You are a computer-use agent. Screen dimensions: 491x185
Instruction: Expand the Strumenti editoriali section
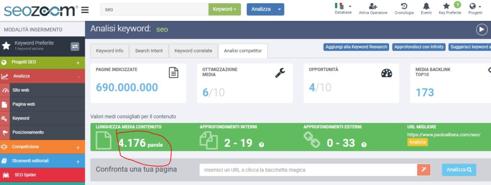point(78,162)
